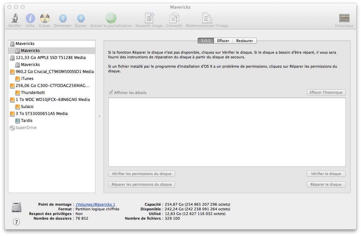Select 1 To WDC WD10JFCX-68N6GN0 Media
Viewport: 361px width, 236px height.
pyautogui.click(x=52, y=100)
